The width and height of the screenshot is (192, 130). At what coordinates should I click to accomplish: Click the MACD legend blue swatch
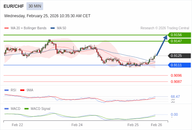pyautogui.click(x=7, y=109)
